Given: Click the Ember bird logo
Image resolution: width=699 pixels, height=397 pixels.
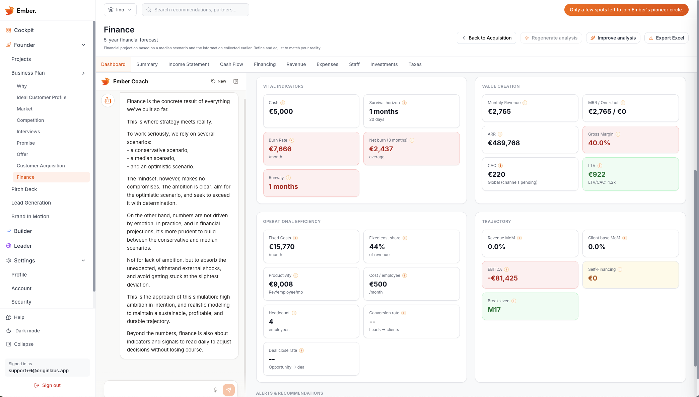Looking at the screenshot, I should click(9, 10).
